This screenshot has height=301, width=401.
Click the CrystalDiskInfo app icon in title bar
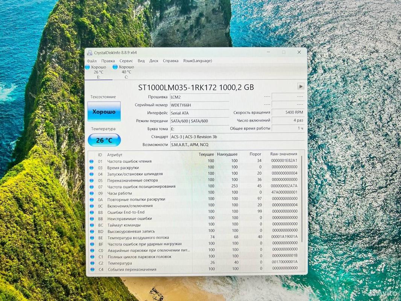pyautogui.click(x=90, y=53)
